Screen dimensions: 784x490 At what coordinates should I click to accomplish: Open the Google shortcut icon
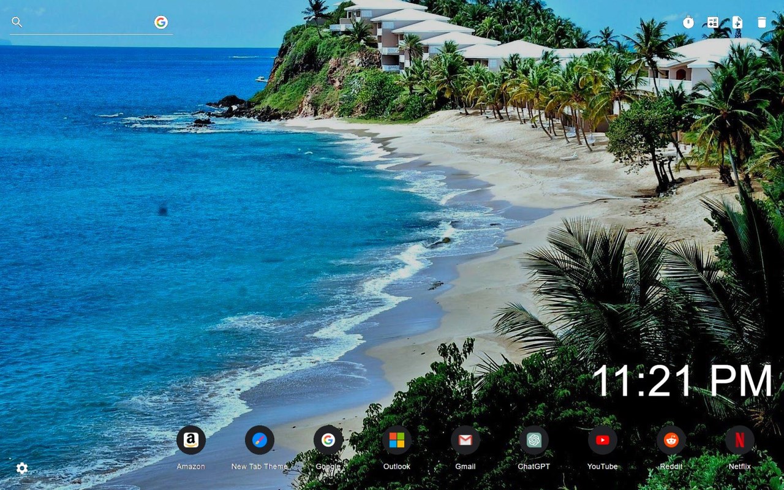(x=328, y=440)
